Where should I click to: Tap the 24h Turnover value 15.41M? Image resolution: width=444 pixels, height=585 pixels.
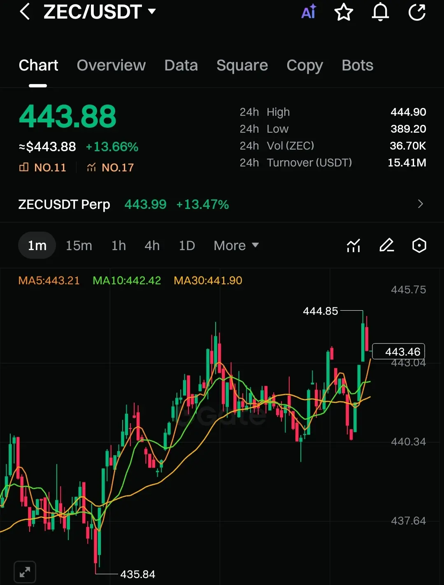pos(407,163)
